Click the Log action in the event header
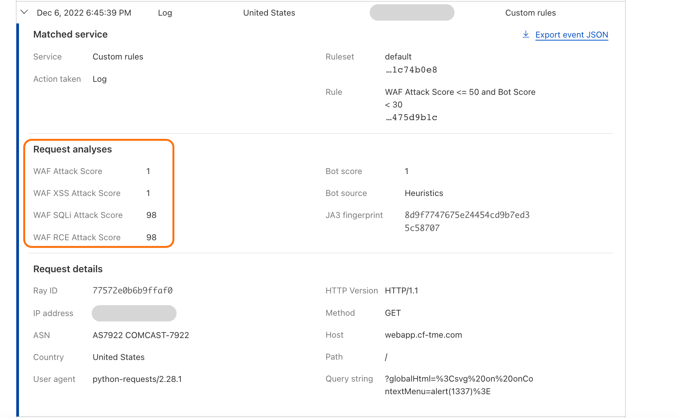Viewport: 678px width, 418px height. (165, 13)
